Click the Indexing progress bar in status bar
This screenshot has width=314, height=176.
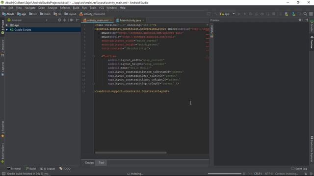[x=225, y=174]
